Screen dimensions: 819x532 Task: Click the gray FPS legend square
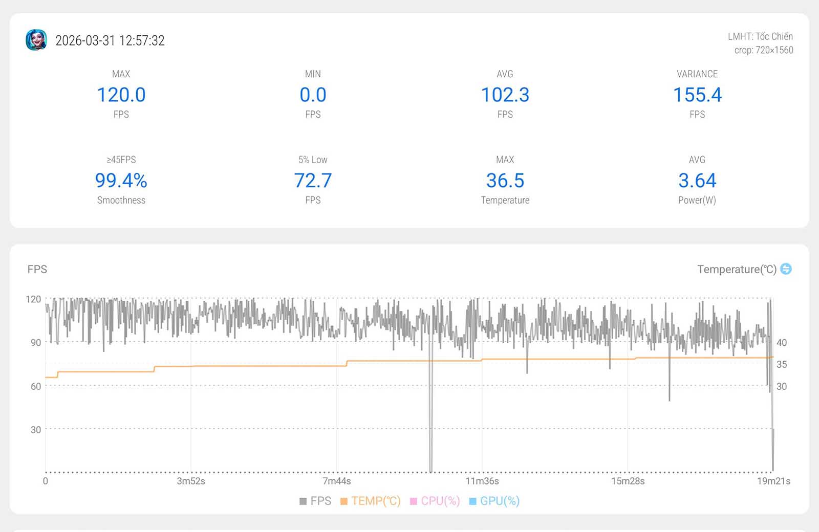pos(303,501)
